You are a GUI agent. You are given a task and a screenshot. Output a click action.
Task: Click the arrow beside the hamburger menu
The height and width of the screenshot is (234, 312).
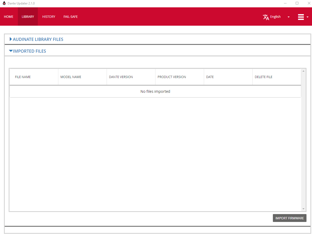coord(308,17)
